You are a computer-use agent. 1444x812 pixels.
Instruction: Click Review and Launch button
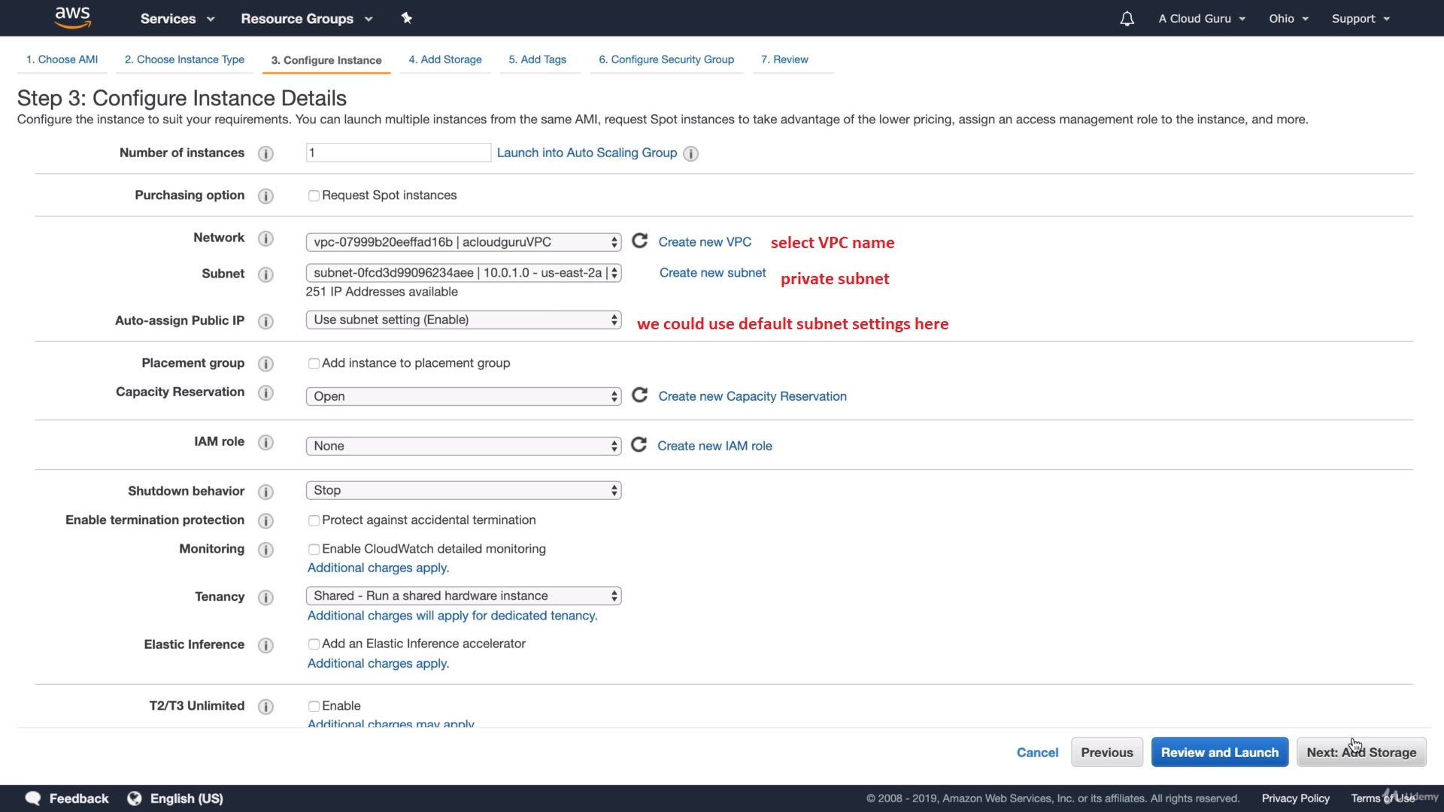pos(1219,752)
